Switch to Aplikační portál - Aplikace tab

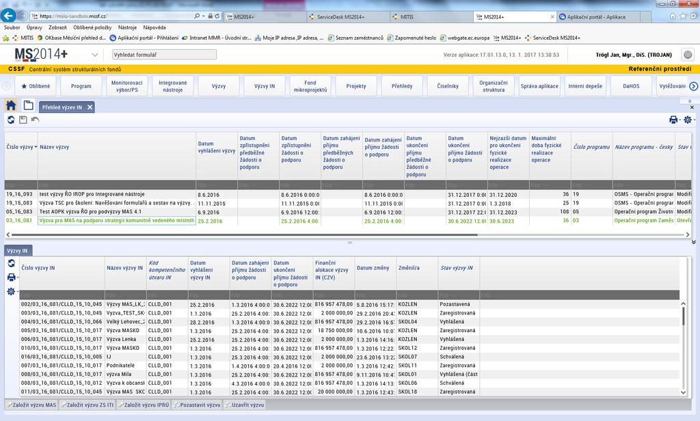[x=598, y=17]
